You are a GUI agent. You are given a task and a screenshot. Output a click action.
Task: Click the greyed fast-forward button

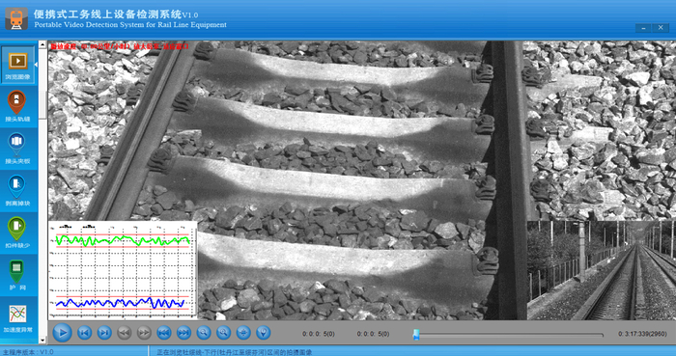coord(144,332)
